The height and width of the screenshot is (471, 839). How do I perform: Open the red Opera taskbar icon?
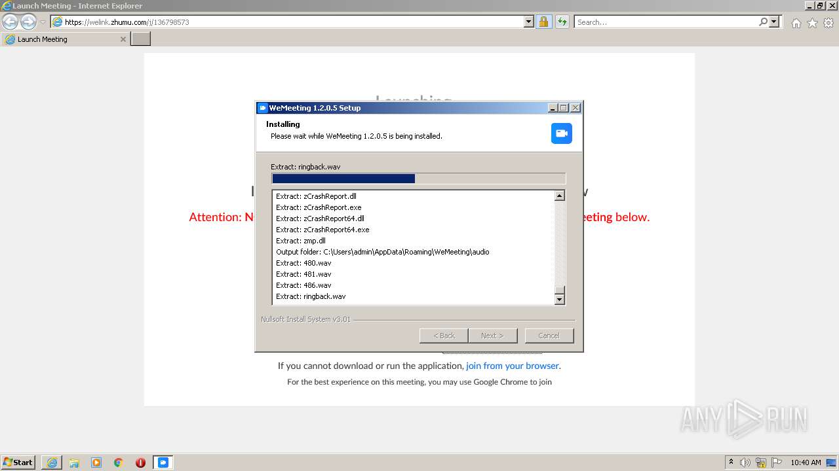(140, 462)
